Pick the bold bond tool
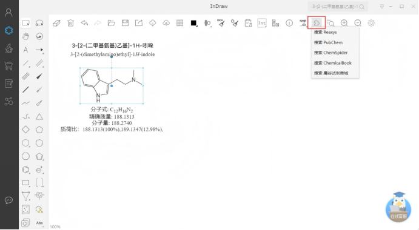Viewport: 419px width, 230px height. [x=25, y=90]
